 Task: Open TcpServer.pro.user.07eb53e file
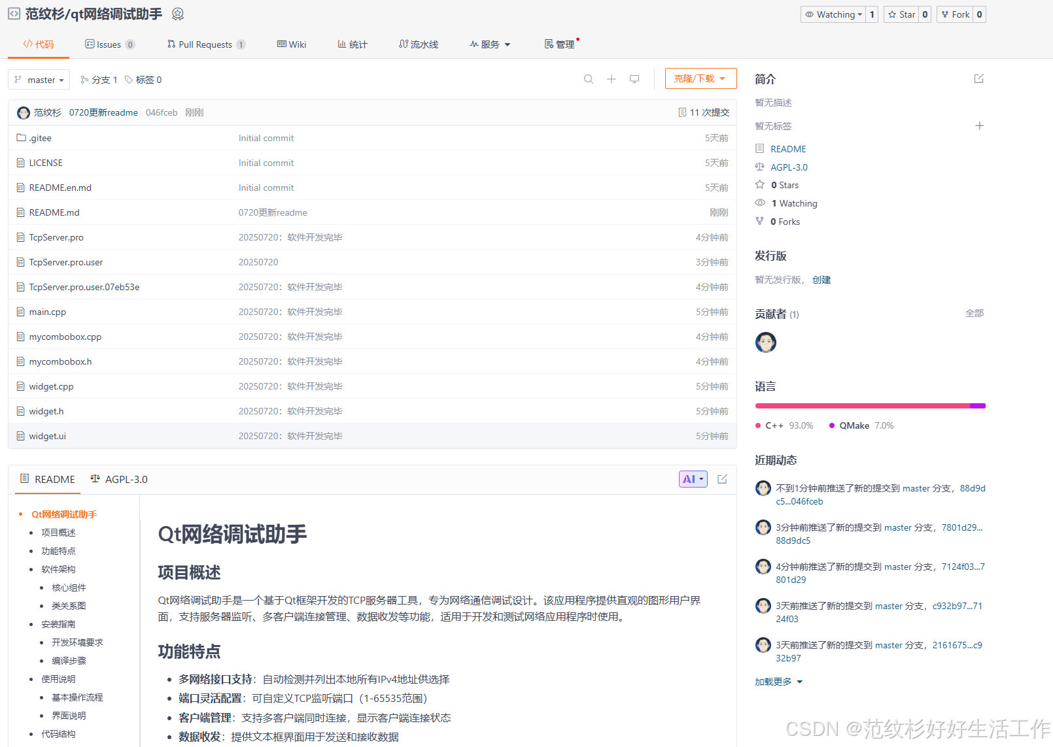click(x=84, y=287)
